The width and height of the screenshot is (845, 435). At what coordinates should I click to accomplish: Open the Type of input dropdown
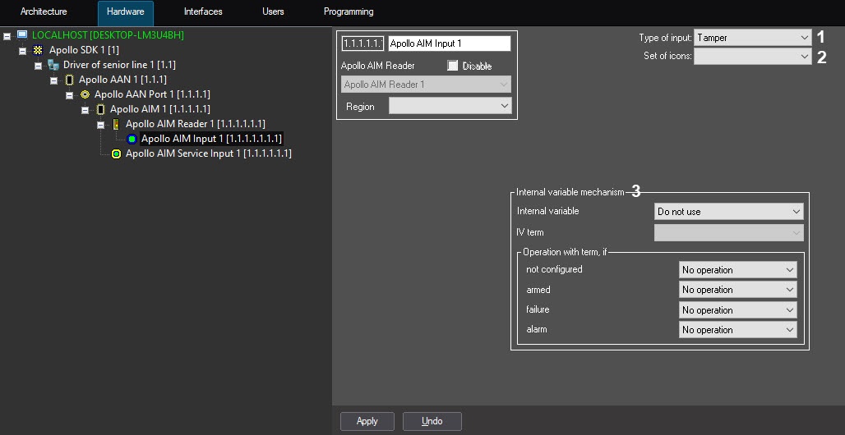click(753, 38)
